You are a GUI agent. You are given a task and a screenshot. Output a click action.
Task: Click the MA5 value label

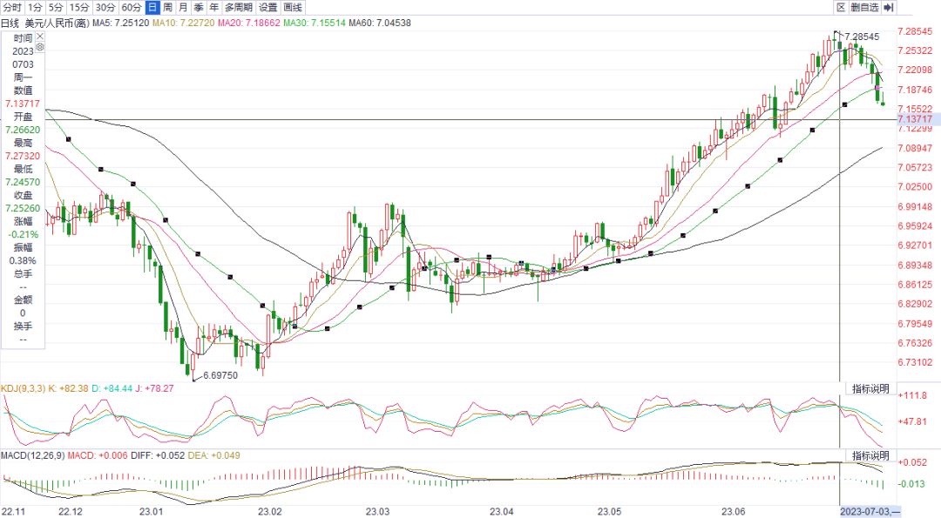(120, 23)
